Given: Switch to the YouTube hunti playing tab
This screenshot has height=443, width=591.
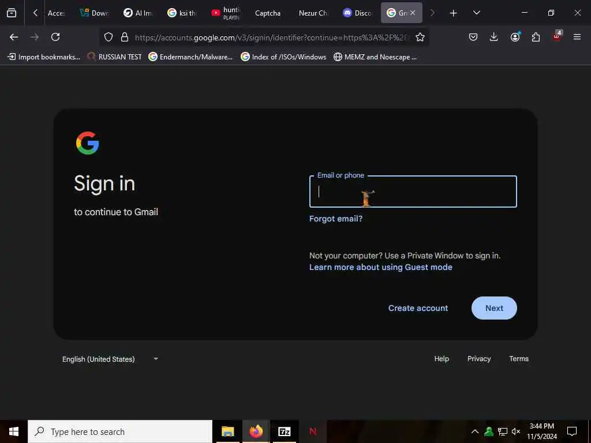Looking at the screenshot, I should coord(226,13).
